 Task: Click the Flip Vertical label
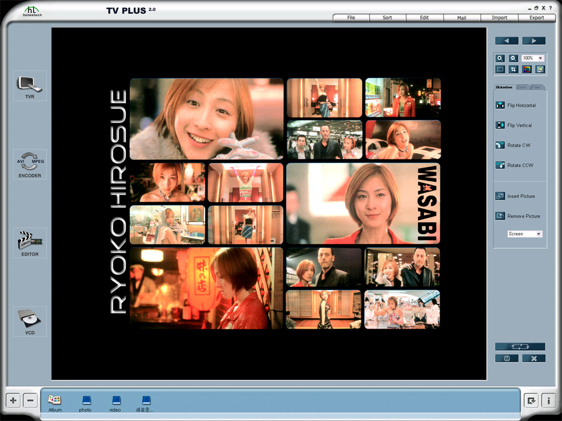tap(520, 126)
